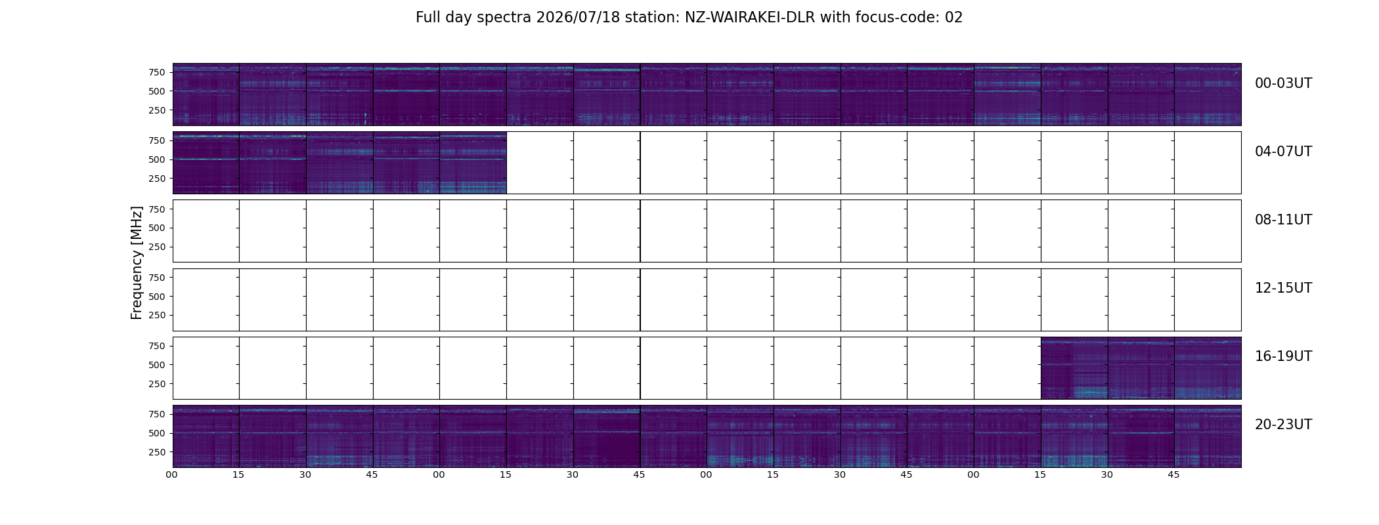Select the 08-11UT row label
Viewport: 1379px width, 525px height.
tap(1283, 220)
